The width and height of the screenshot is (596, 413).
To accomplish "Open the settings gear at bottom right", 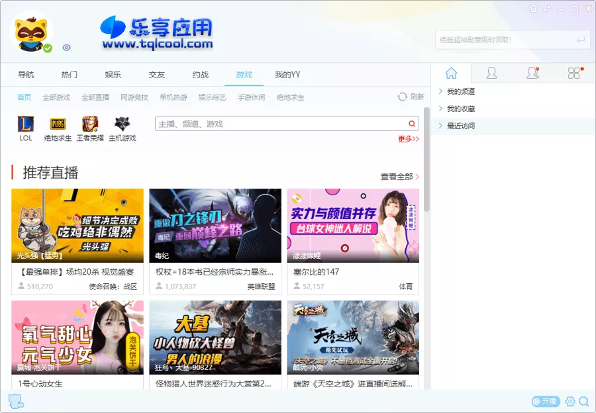I will [x=570, y=401].
